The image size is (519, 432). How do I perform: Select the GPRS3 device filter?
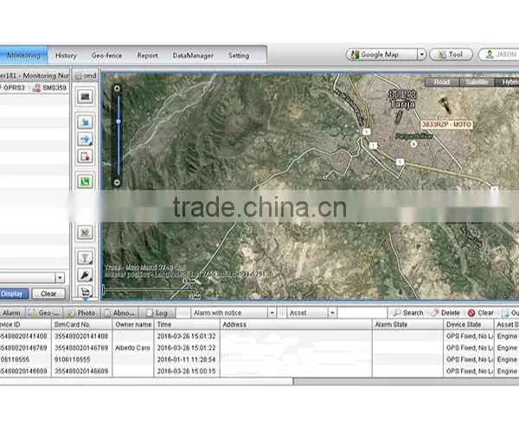13,88
